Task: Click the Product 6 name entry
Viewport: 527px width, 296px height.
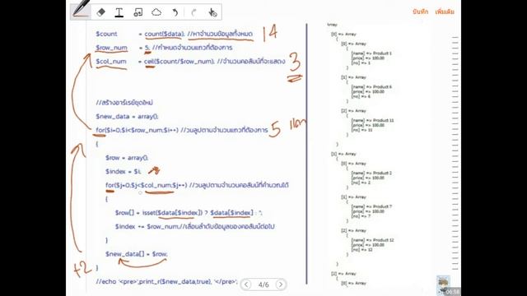Action: (x=371, y=87)
